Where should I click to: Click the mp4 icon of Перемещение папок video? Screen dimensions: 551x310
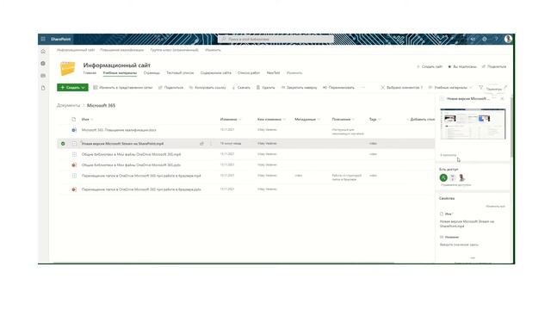(74, 176)
